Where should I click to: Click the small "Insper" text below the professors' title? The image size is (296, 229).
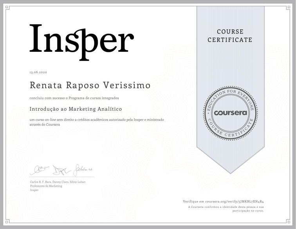[34, 189]
